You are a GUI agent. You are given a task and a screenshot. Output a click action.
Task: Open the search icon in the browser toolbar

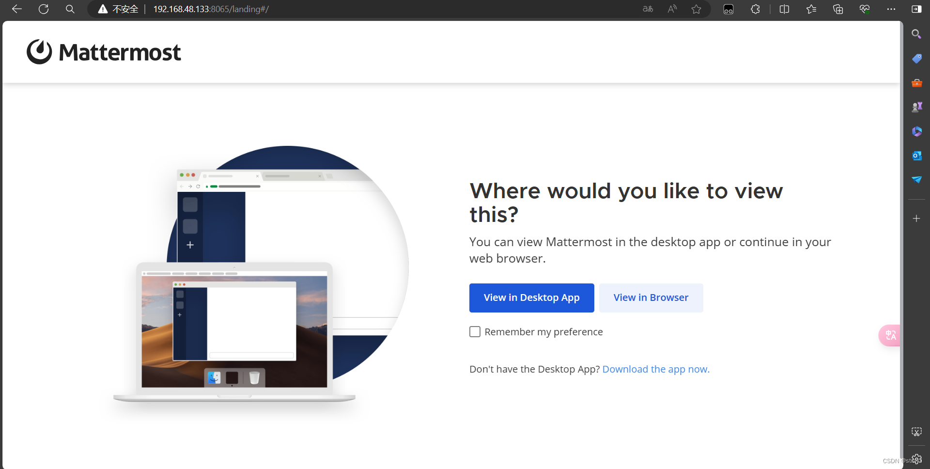70,9
